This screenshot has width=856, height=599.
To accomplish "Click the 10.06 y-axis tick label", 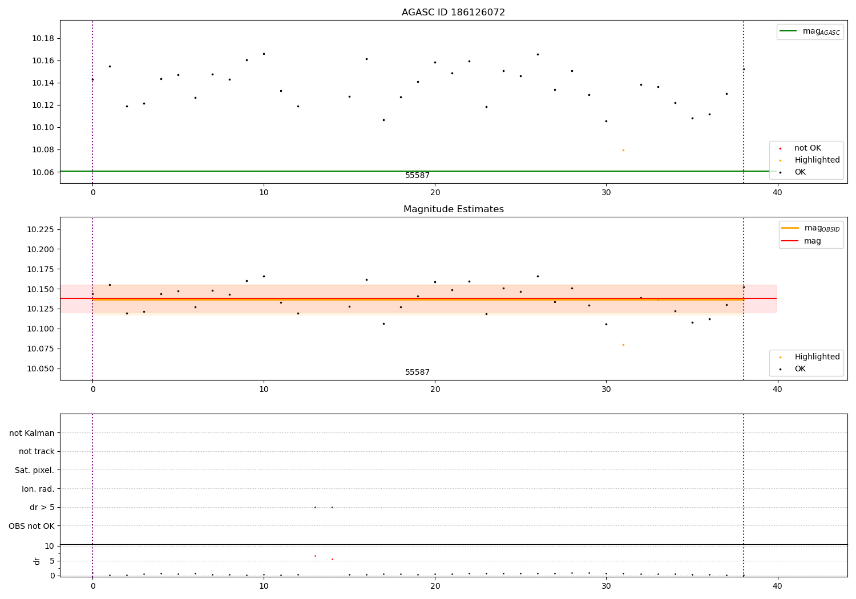I will 43,172.
